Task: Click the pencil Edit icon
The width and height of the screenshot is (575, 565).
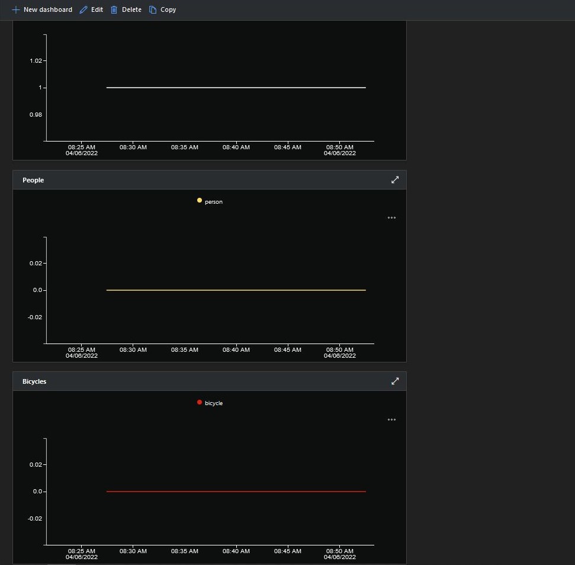Action: [x=83, y=10]
